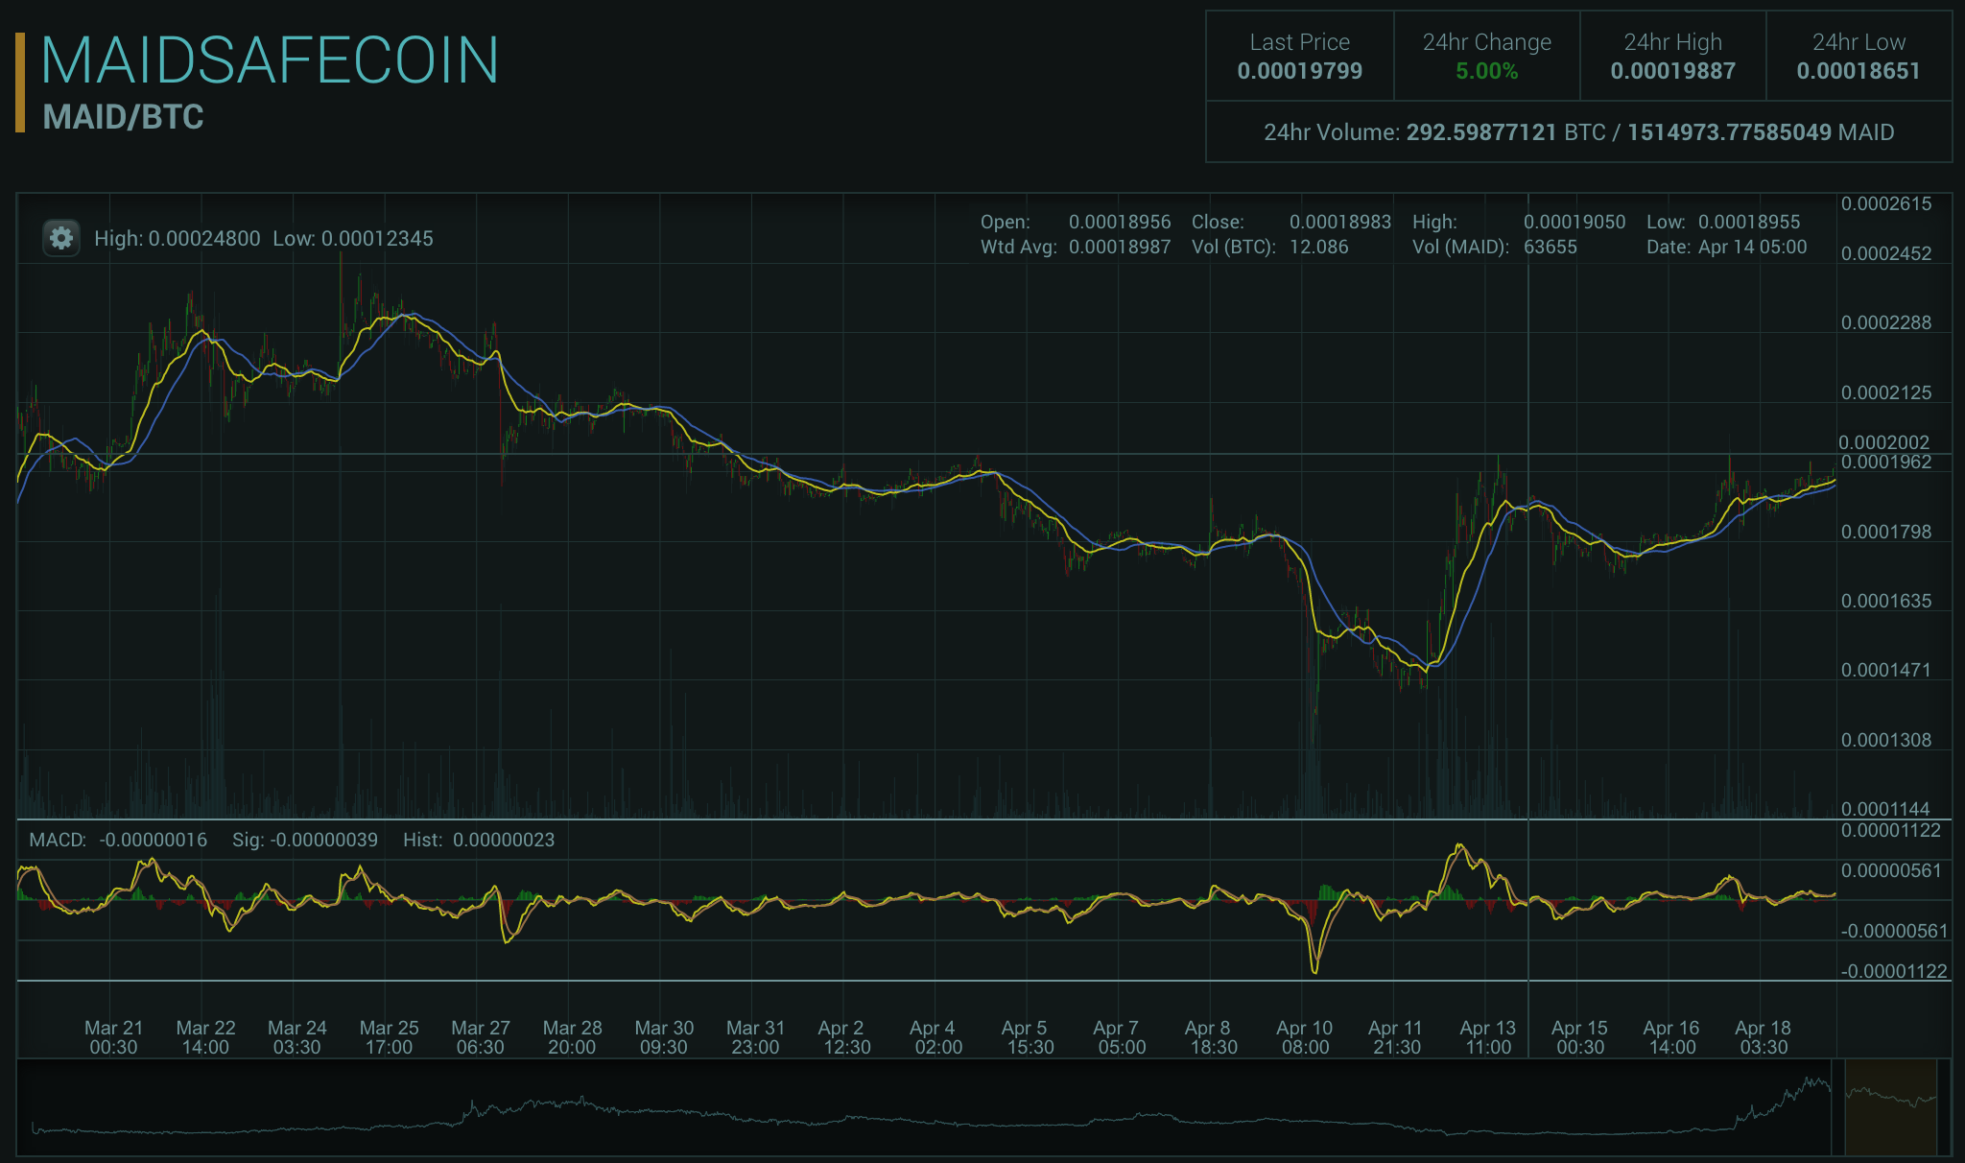Screen dimensions: 1965x1163
Task: Click the MAID/BTC pair label
Action: 123,117
